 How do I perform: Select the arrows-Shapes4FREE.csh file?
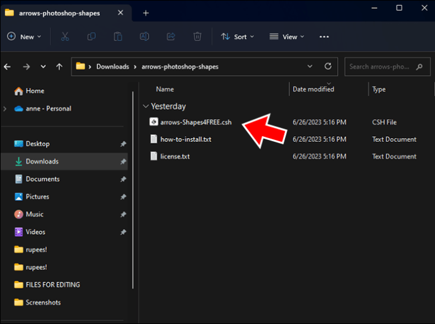pos(195,122)
